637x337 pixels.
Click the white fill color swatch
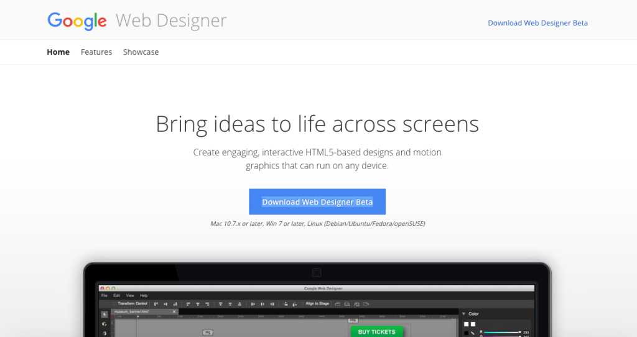(x=467, y=324)
